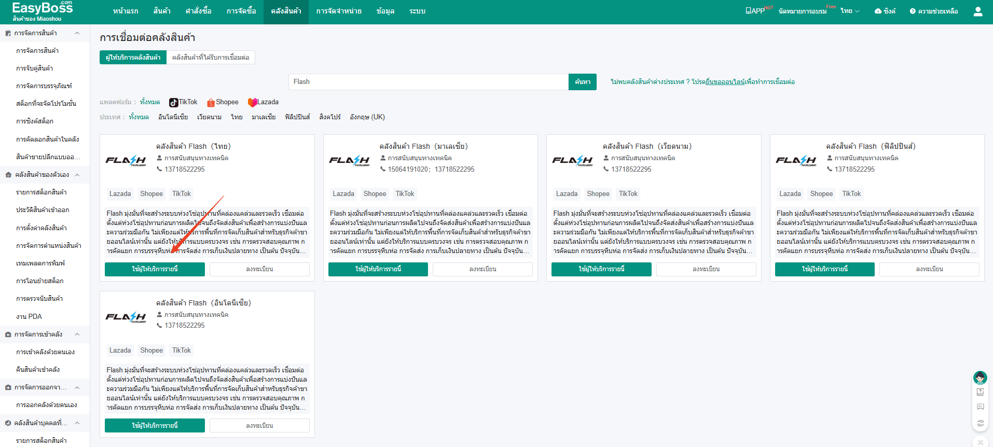993x447 pixels.
Task: Click ลงทะเบียน on Flash Thailand card
Action: [259, 269]
